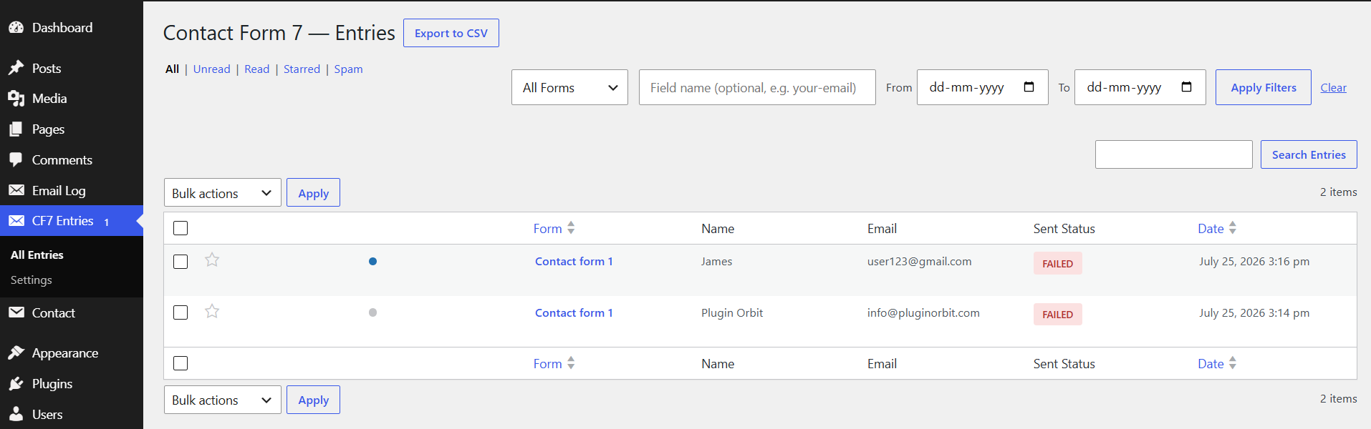Open Dashboard from the sidebar icon
This screenshot has width=1371, height=429.
(x=16, y=28)
